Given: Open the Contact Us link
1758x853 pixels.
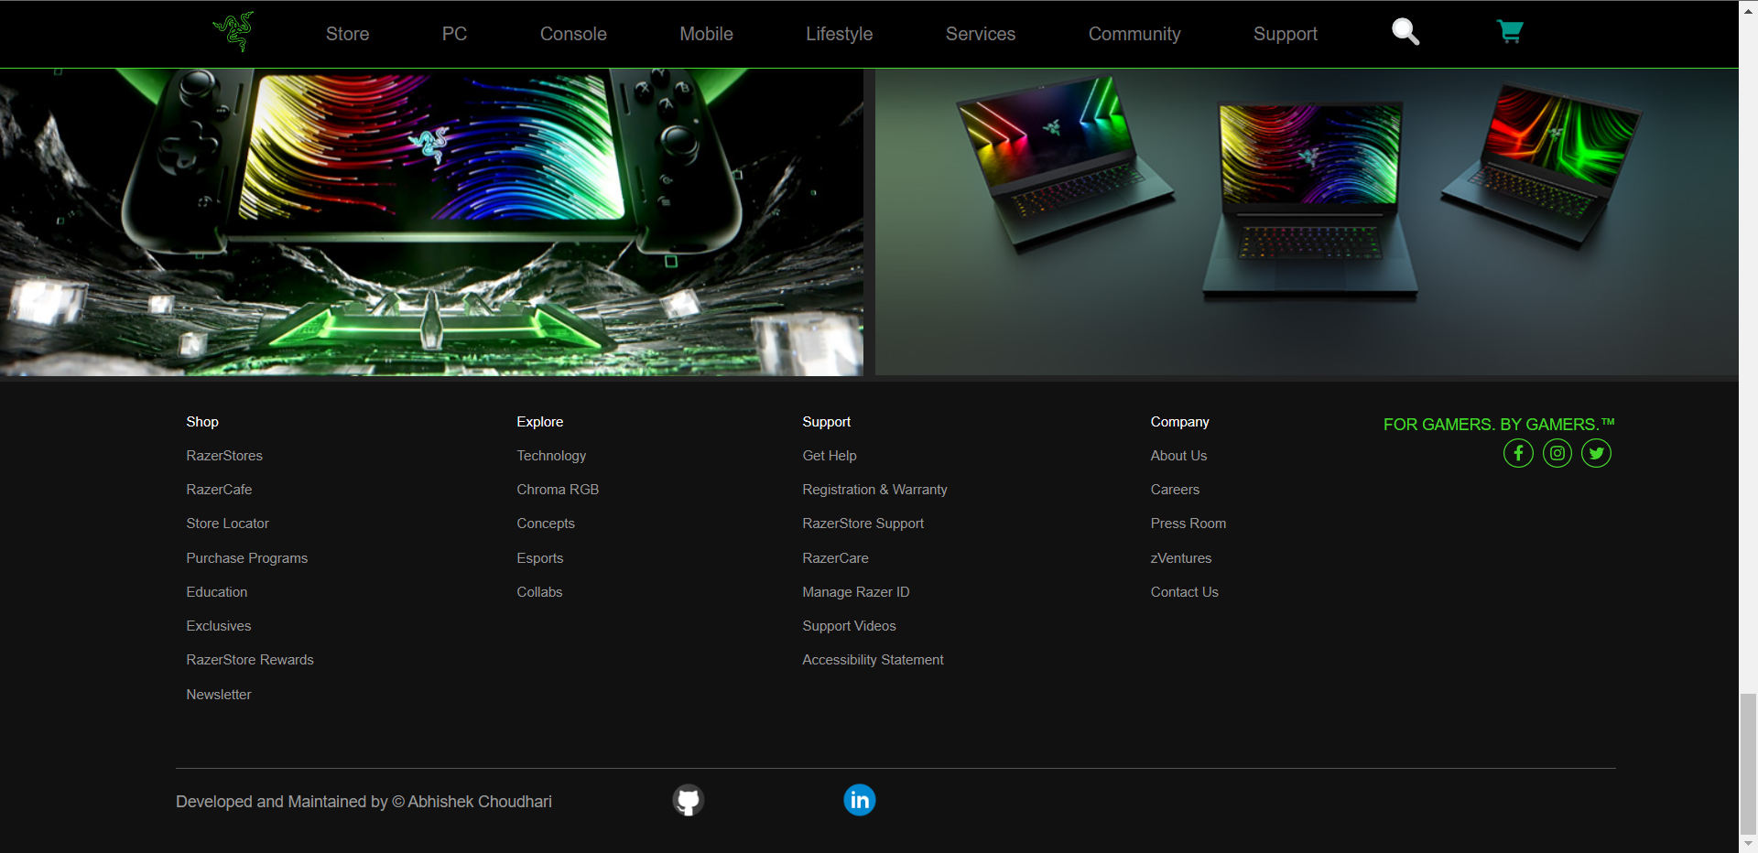Looking at the screenshot, I should [x=1184, y=591].
